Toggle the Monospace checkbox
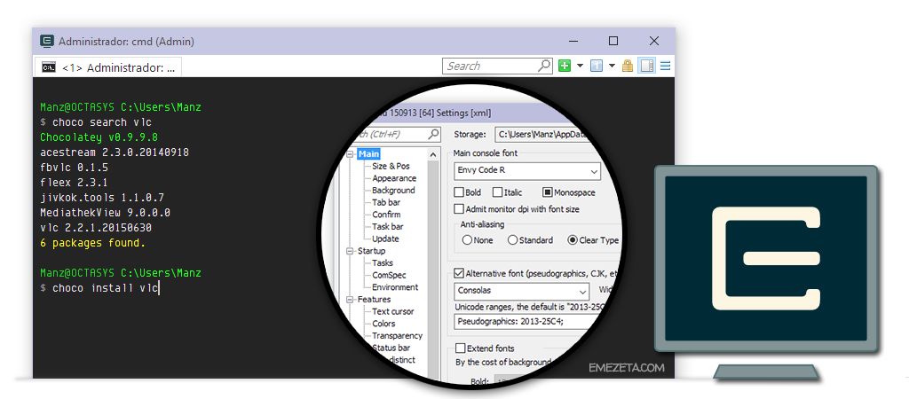This screenshot has width=909, height=399. coord(547,192)
